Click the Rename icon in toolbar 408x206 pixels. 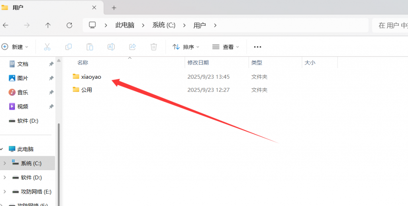coord(111,47)
